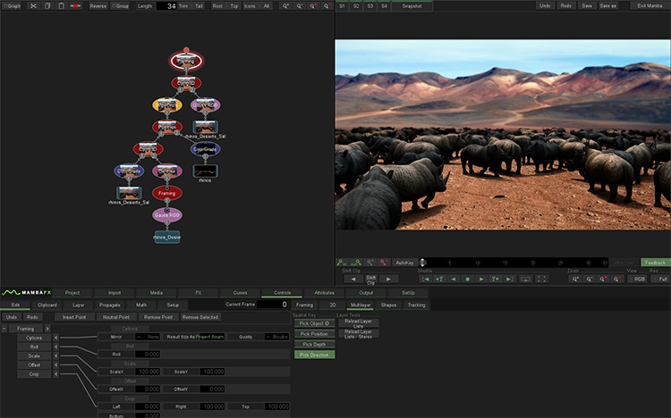Image resolution: width=671 pixels, height=418 pixels.
Task: Click the fullscreen viewer icon
Action: pyautogui.click(x=541, y=279)
